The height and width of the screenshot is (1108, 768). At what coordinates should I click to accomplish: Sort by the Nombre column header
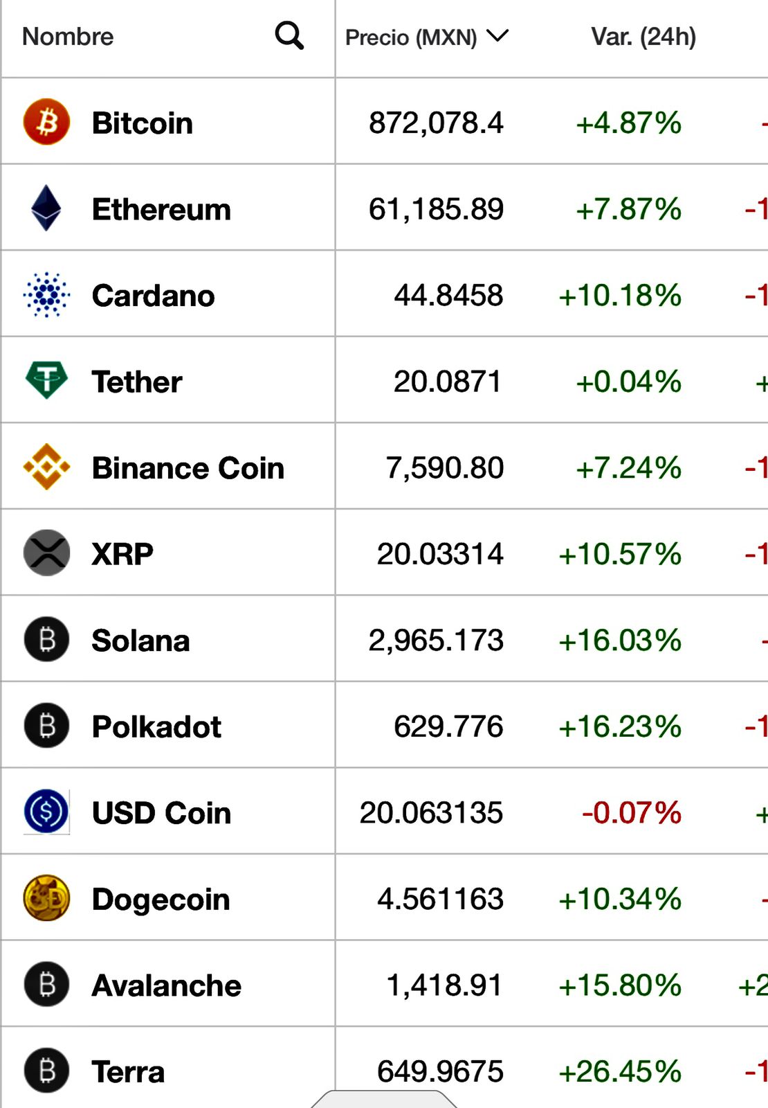pos(68,36)
